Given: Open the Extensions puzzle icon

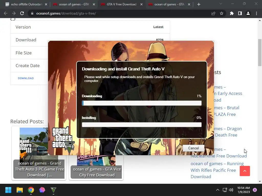Looking at the screenshot, I should click(x=232, y=13).
